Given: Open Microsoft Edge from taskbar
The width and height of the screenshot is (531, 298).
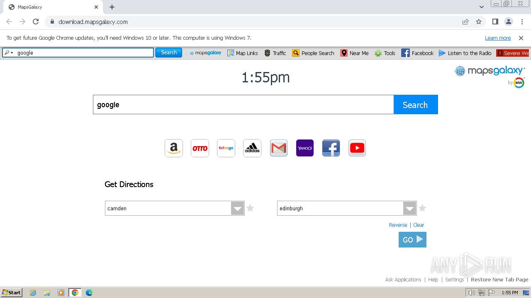Looking at the screenshot, I should coord(89,293).
